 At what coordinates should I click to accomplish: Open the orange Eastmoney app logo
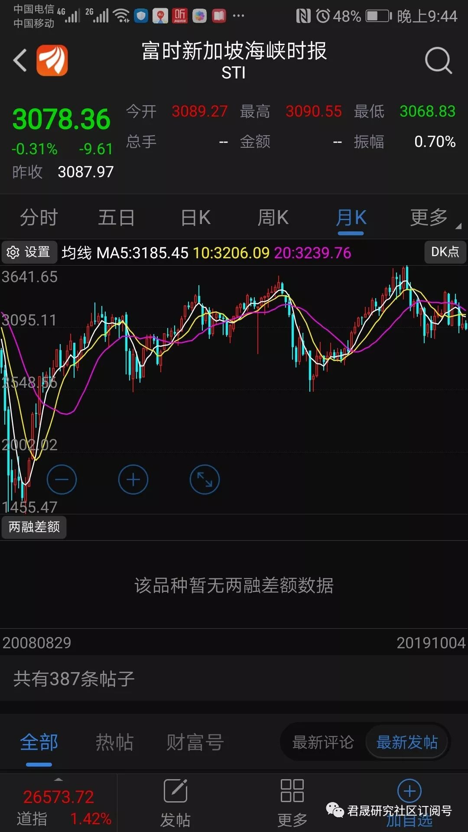(52, 60)
